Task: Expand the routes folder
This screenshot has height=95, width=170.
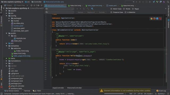Action: pos(9,21)
